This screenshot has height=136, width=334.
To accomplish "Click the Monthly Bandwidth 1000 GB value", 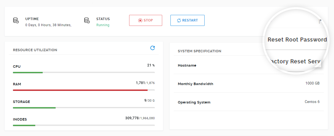I will pyautogui.click(x=312, y=83).
